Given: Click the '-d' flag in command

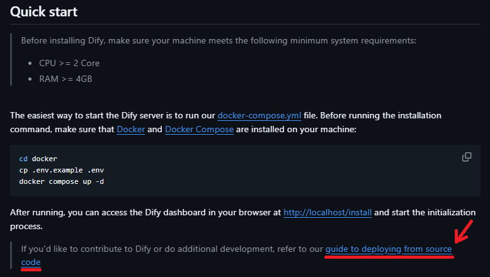Looking at the screenshot, I should pyautogui.click(x=100, y=181).
